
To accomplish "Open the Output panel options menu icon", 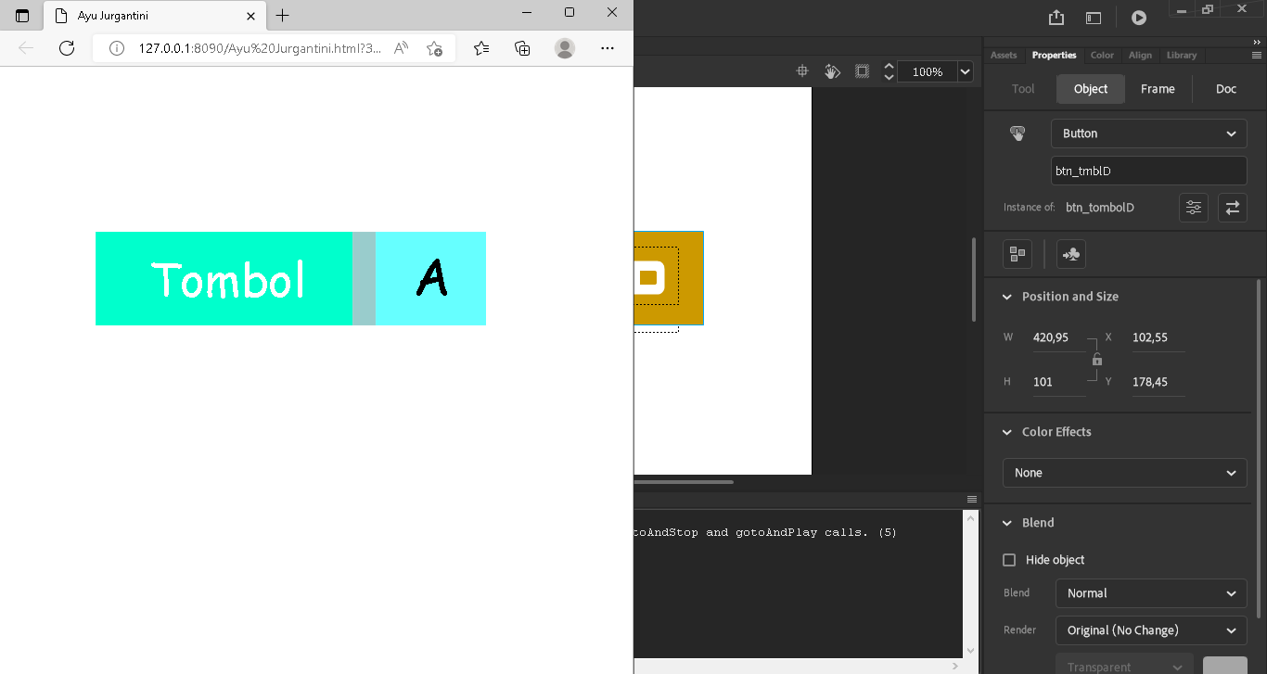I will coord(972,499).
